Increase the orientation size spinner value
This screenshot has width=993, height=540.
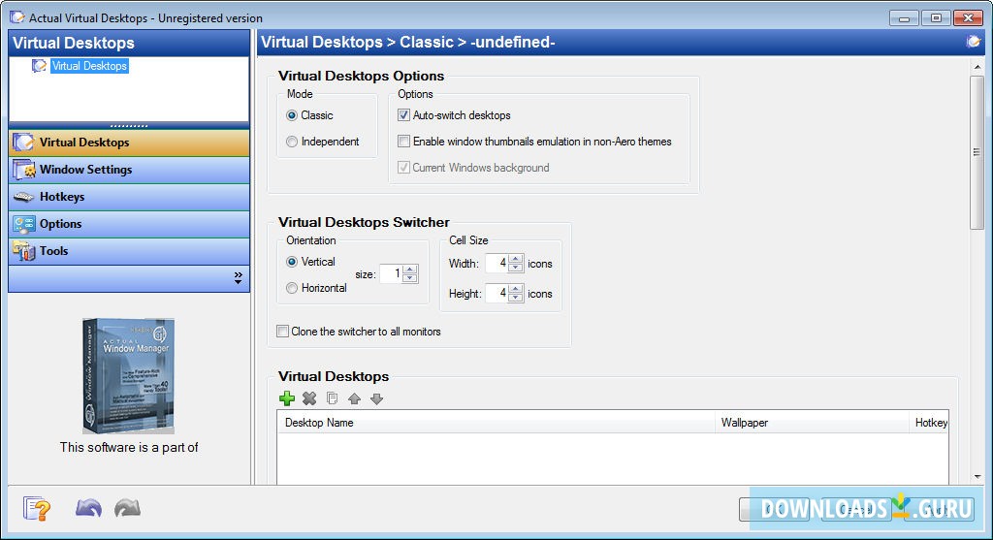[410, 270]
